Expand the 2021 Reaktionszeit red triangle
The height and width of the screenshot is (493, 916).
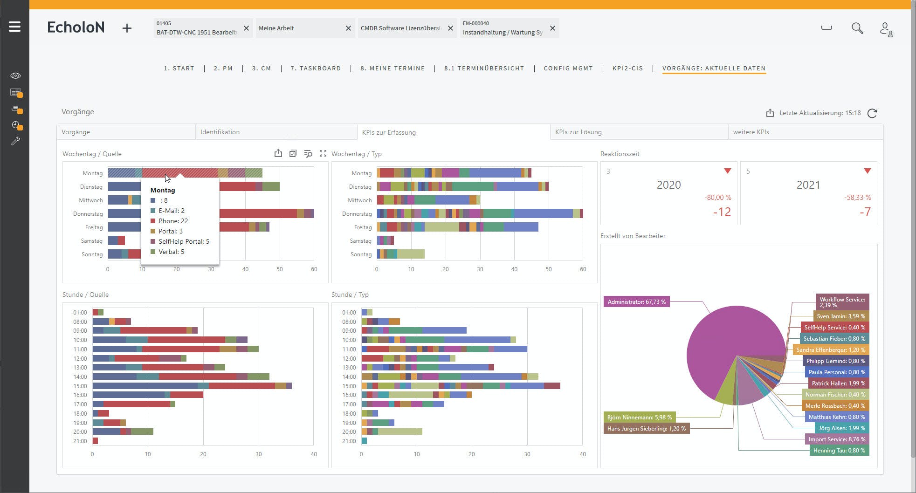click(x=867, y=171)
